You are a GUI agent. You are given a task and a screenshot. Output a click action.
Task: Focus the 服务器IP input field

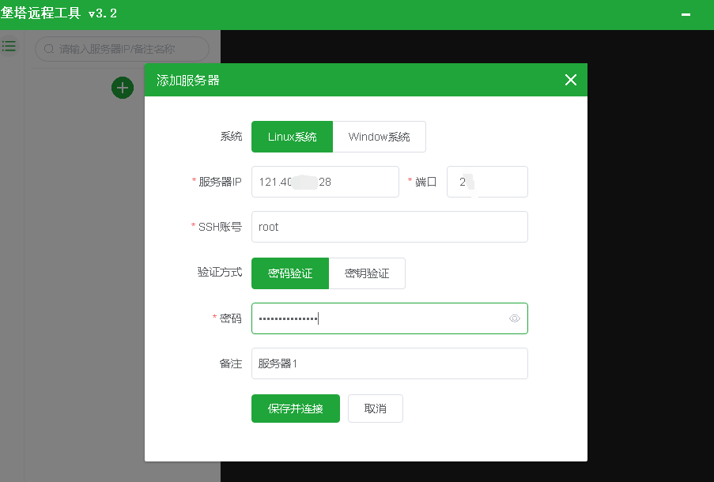(x=325, y=182)
